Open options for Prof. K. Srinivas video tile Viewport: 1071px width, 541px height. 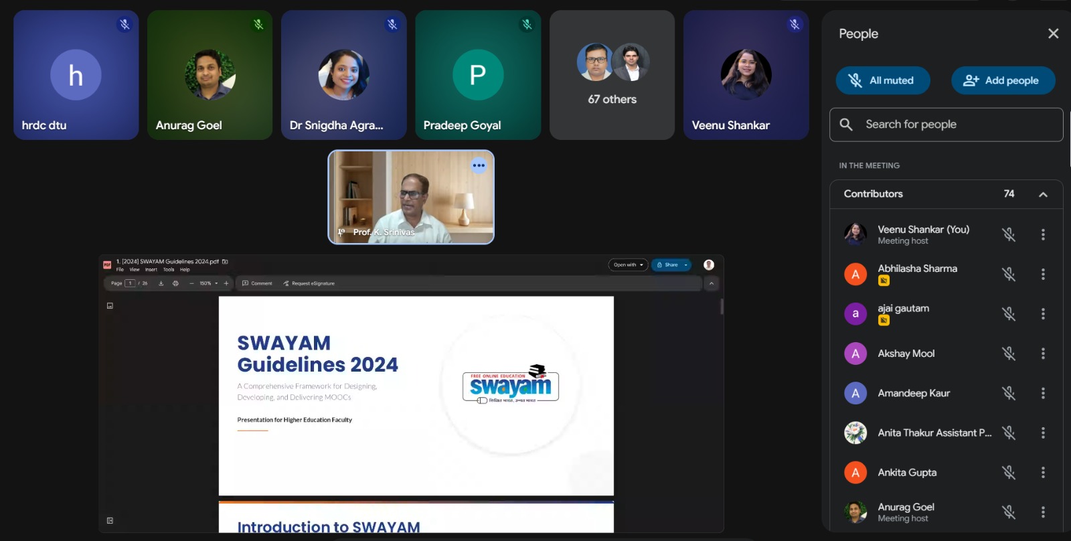[479, 165]
